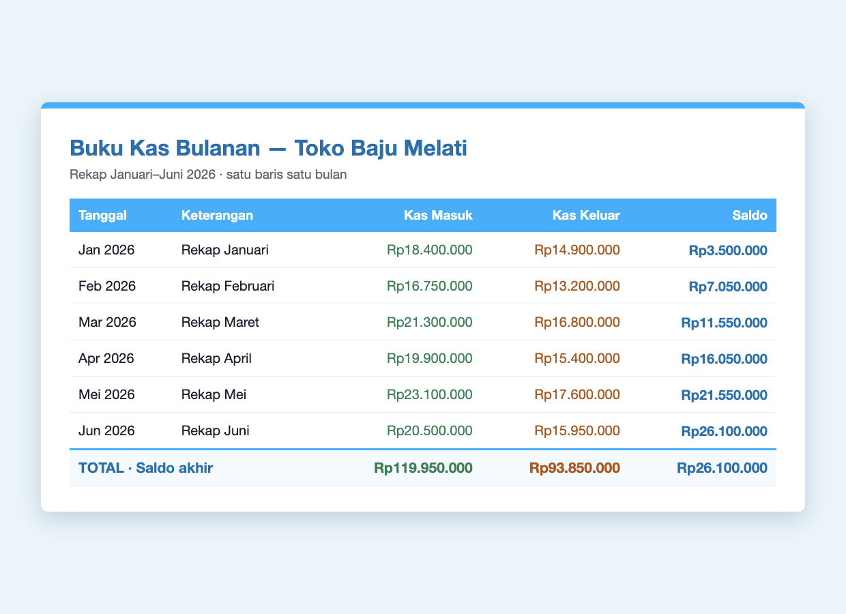This screenshot has width=846, height=614.
Task: Select the 'Mar 2026' date cell
Action: point(108,323)
